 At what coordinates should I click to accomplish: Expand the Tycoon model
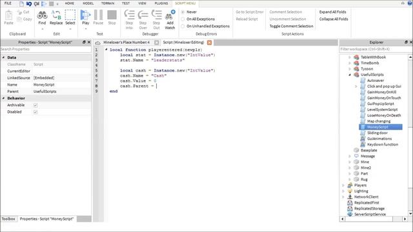coord(350,69)
